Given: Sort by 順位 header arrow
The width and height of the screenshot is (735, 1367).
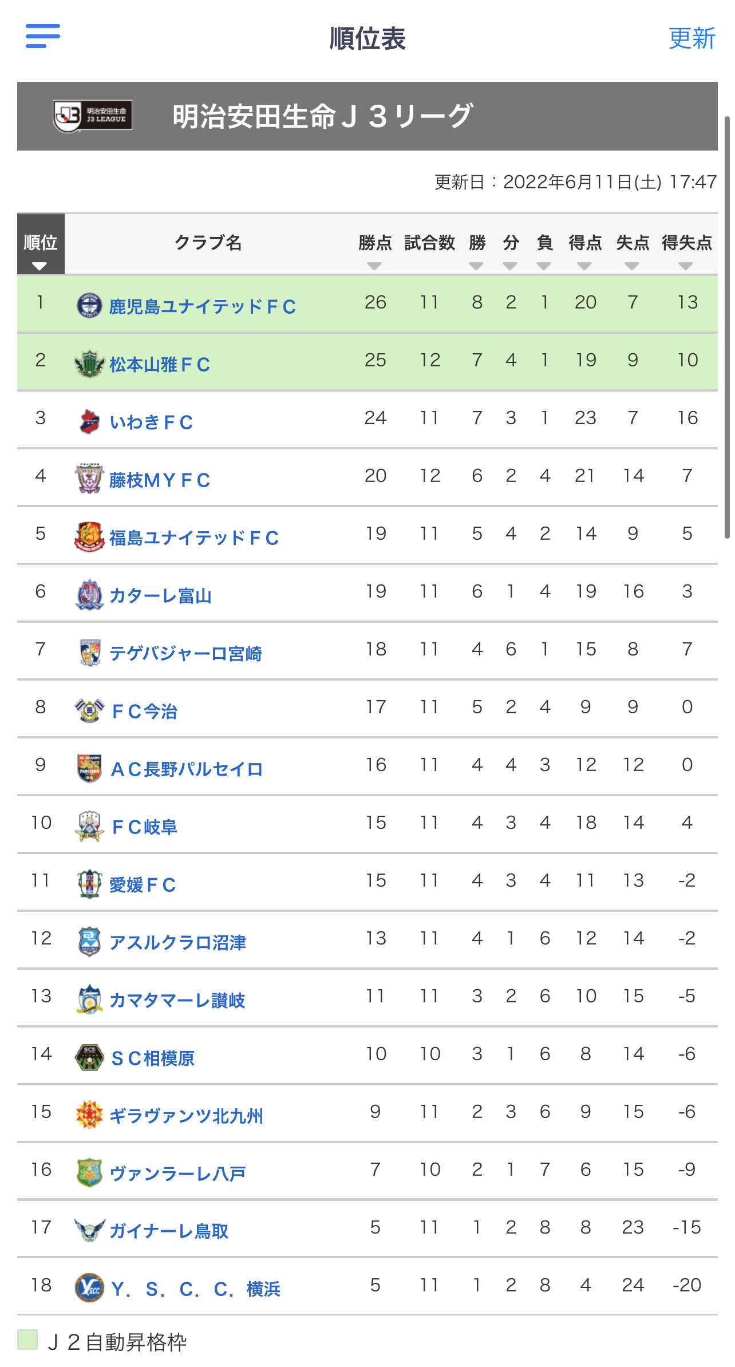Looking at the screenshot, I should click(x=39, y=266).
